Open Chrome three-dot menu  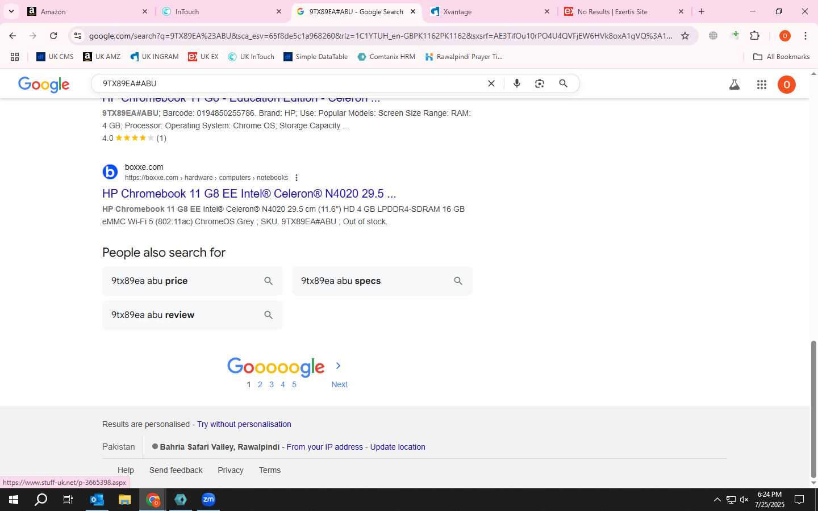point(806,36)
